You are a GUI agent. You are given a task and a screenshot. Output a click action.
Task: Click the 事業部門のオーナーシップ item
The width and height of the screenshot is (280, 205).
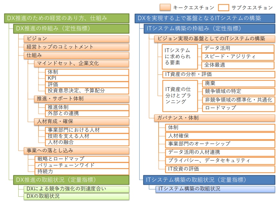[220, 144]
